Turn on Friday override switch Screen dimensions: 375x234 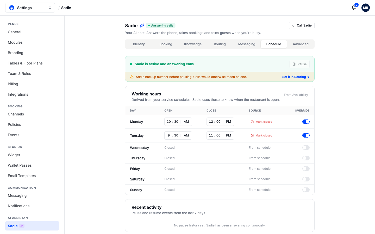[306, 169]
